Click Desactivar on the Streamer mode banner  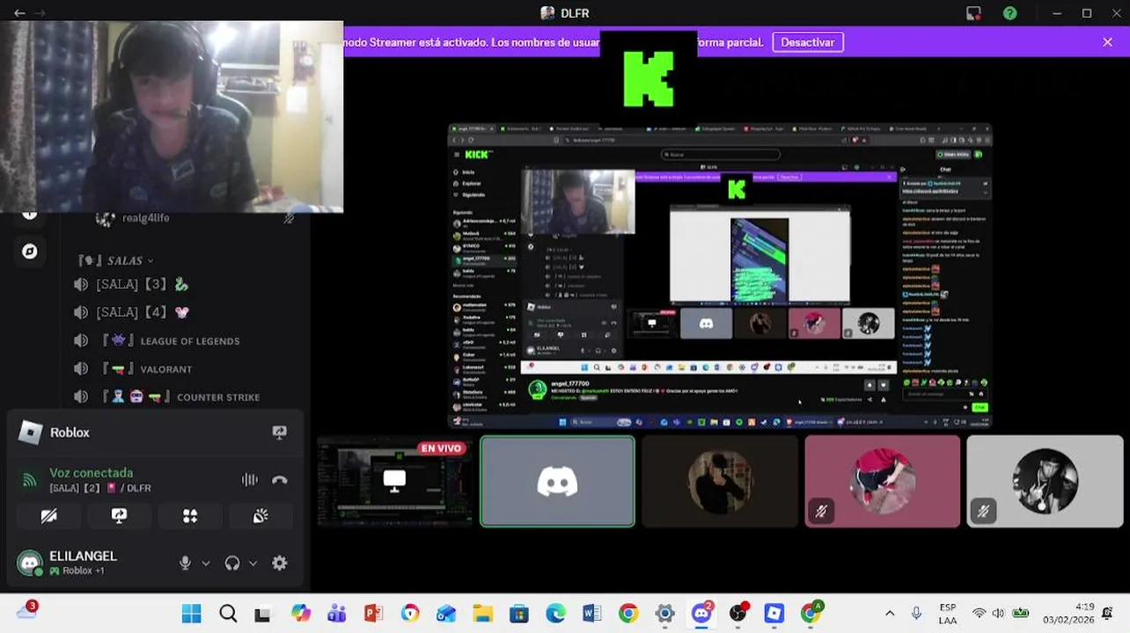tap(807, 42)
